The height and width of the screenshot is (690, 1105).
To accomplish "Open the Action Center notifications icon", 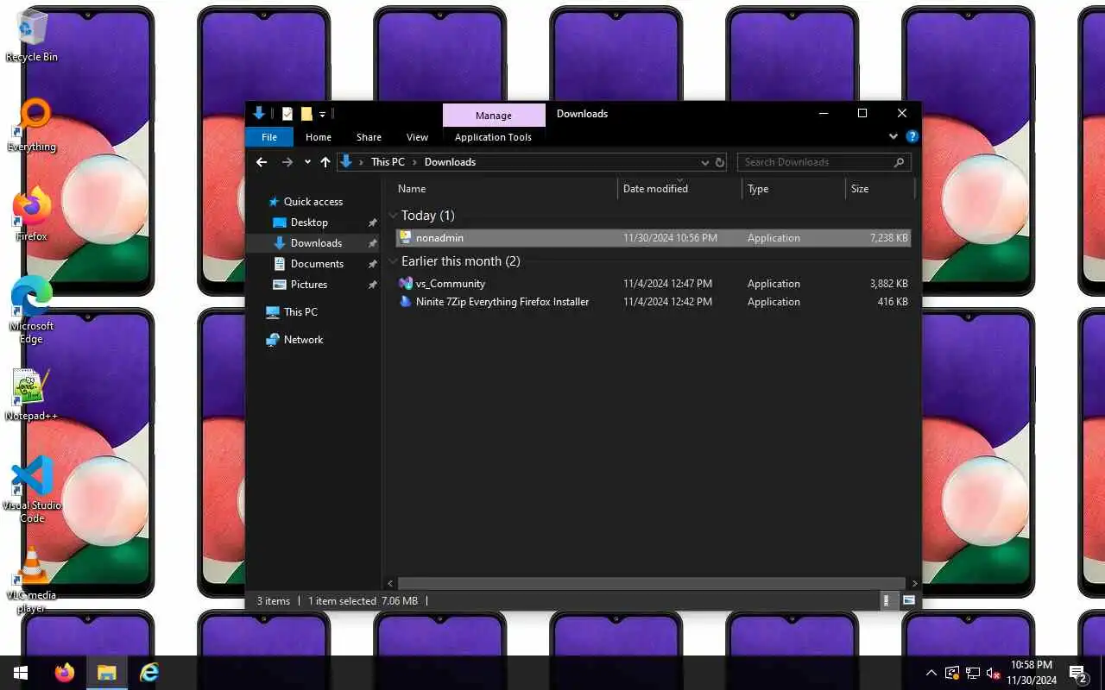I will [1078, 673].
